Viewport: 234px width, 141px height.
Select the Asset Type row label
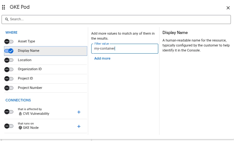26,41
